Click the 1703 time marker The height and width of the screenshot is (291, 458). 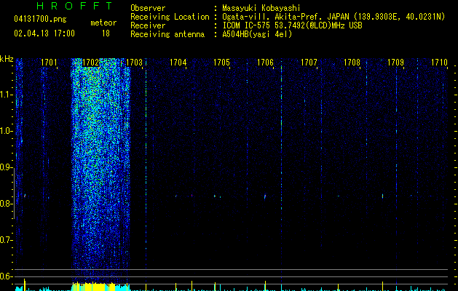coord(134,62)
